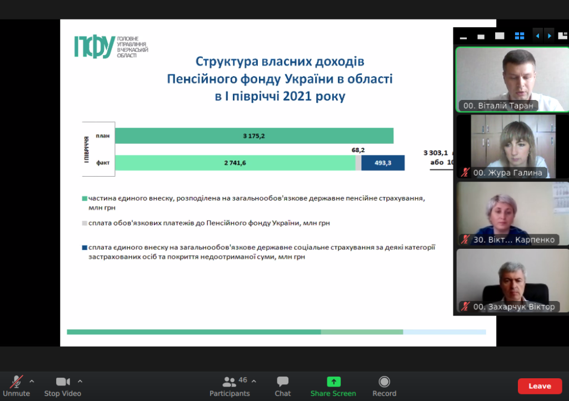Click the 'І ПІВРІЧЧЯ' vertical axis label
Viewport: 569px width, 401px height.
click(x=86, y=149)
